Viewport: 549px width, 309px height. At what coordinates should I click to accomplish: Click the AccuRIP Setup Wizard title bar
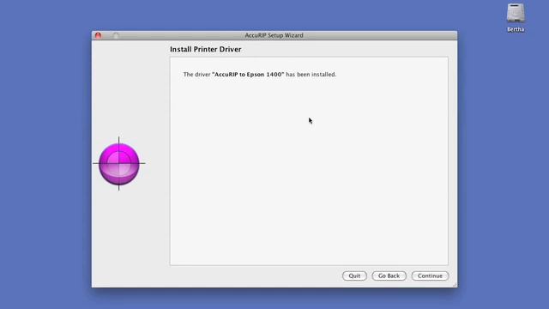(x=274, y=35)
